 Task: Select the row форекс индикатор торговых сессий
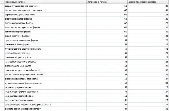click(x=84, y=74)
